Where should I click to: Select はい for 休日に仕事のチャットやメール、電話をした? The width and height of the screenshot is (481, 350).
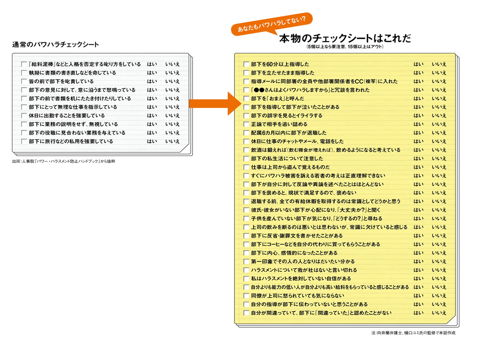pyautogui.click(x=419, y=141)
